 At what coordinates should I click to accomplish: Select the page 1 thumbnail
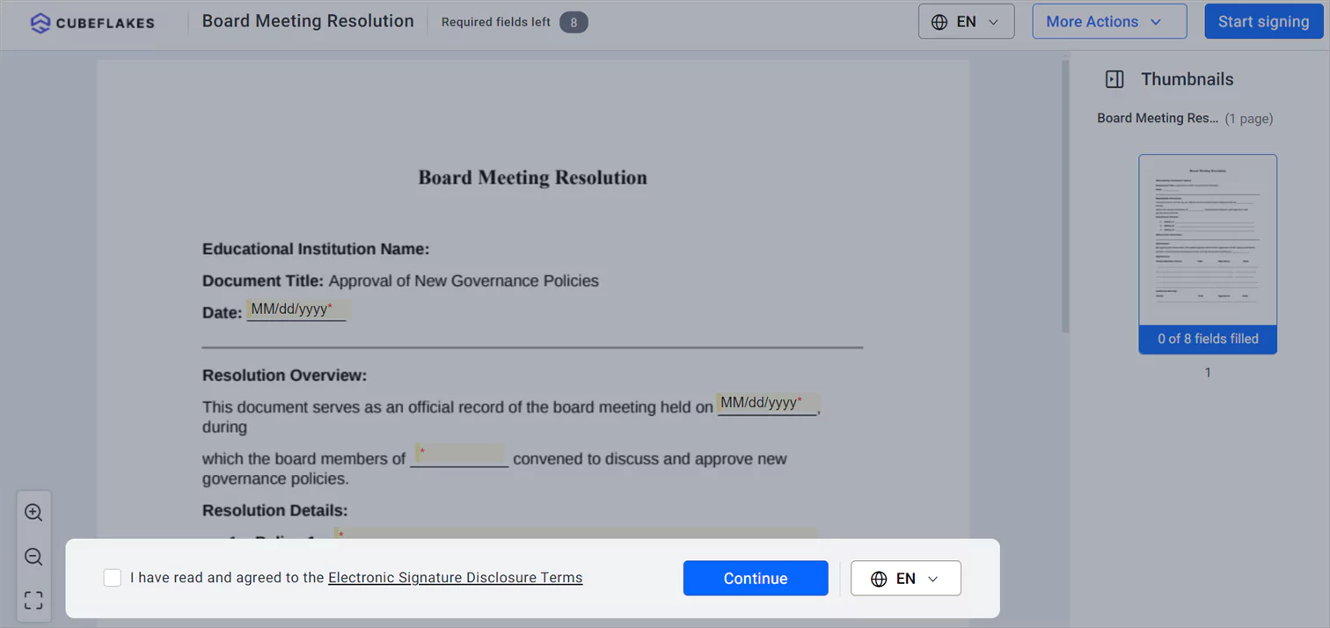pos(1208,254)
